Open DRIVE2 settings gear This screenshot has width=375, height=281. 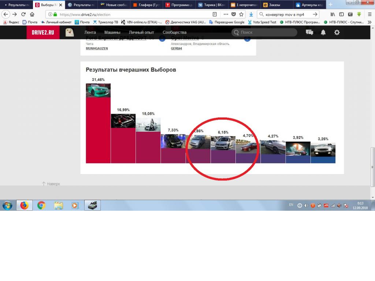click(337, 32)
